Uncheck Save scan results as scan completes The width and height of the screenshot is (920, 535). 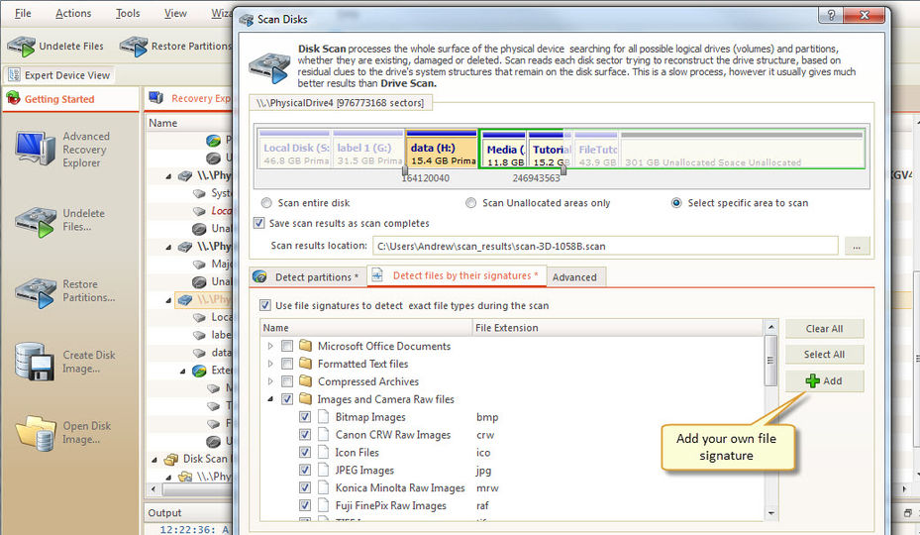260,223
